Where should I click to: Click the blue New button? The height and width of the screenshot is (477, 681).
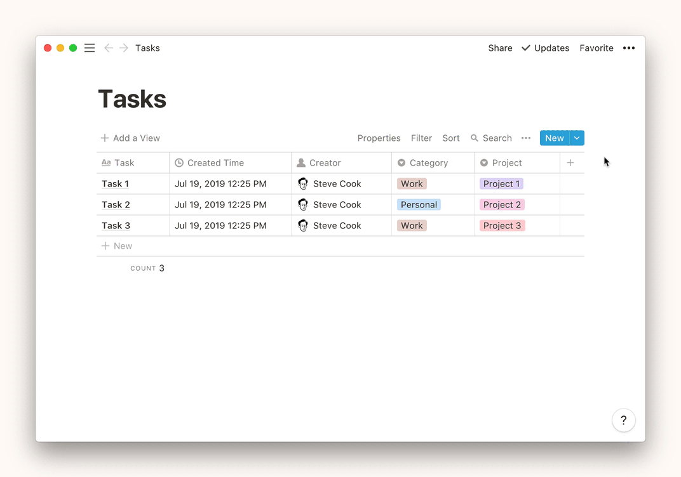click(554, 138)
